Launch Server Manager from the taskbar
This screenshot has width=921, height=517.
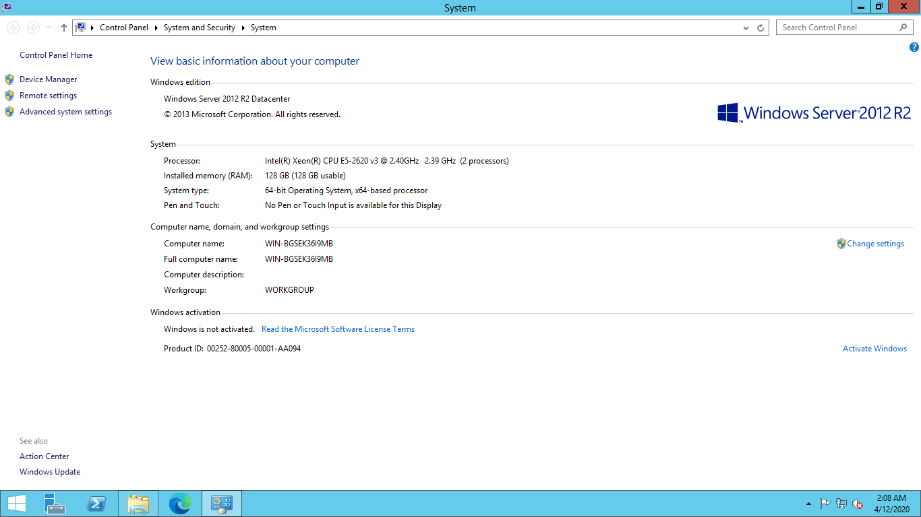pos(55,504)
